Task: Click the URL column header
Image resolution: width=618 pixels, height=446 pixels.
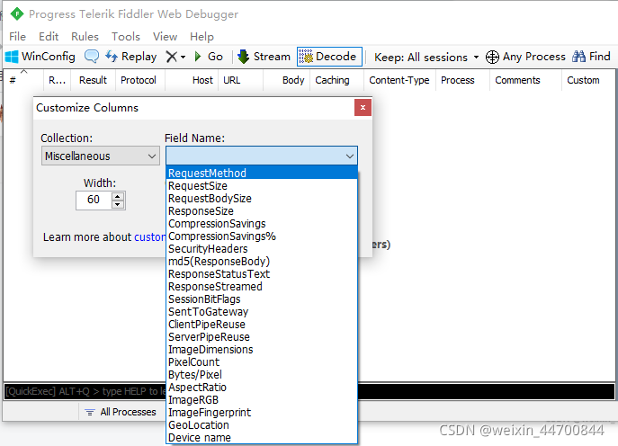Action: [x=240, y=80]
